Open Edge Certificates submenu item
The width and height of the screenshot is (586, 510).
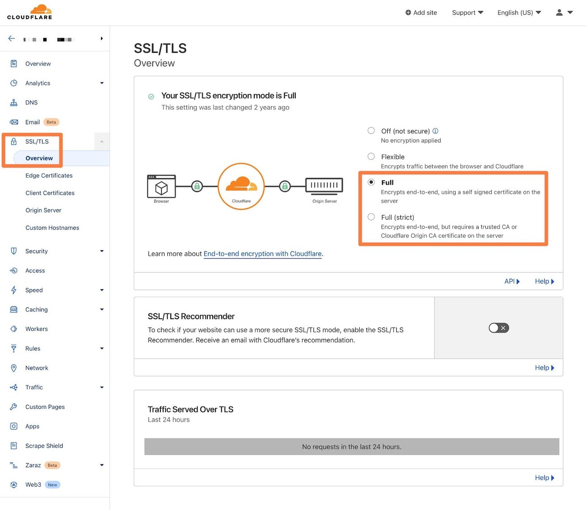49,175
